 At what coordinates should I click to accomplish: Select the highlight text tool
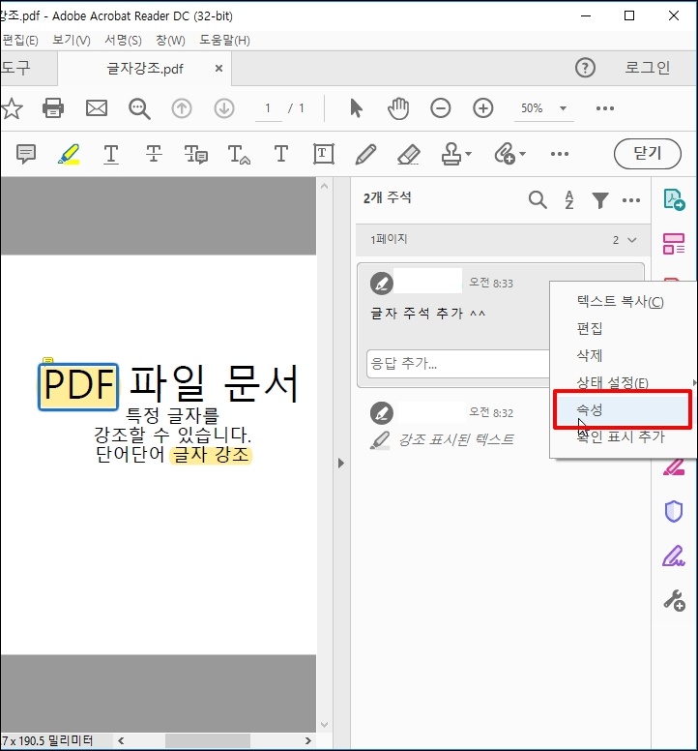(x=69, y=154)
